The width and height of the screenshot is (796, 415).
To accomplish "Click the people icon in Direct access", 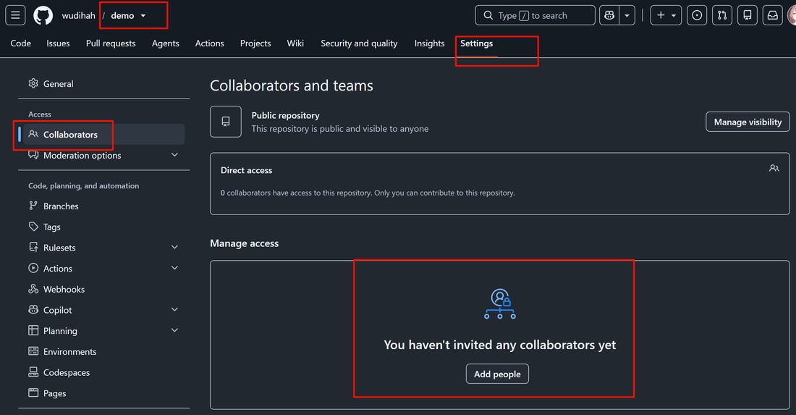I will click(774, 168).
